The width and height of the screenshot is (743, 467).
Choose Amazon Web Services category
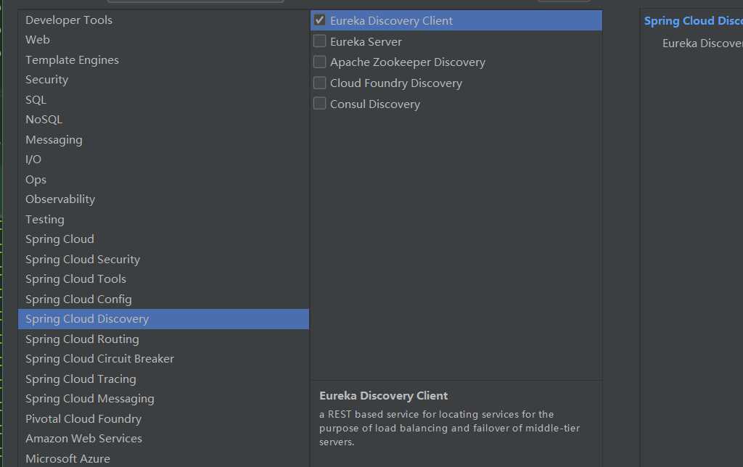coord(163,439)
